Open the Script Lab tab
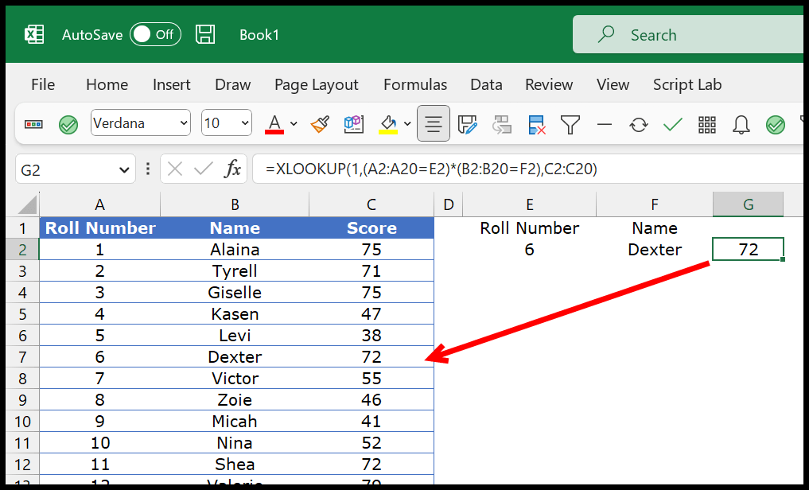This screenshot has height=490, width=809. click(x=687, y=84)
